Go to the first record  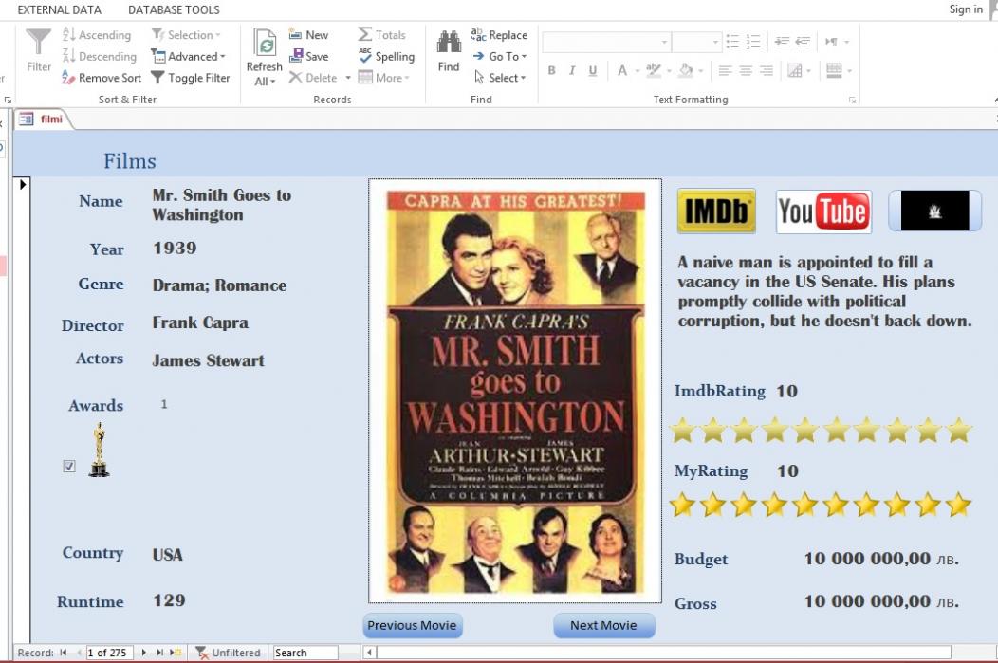63,653
